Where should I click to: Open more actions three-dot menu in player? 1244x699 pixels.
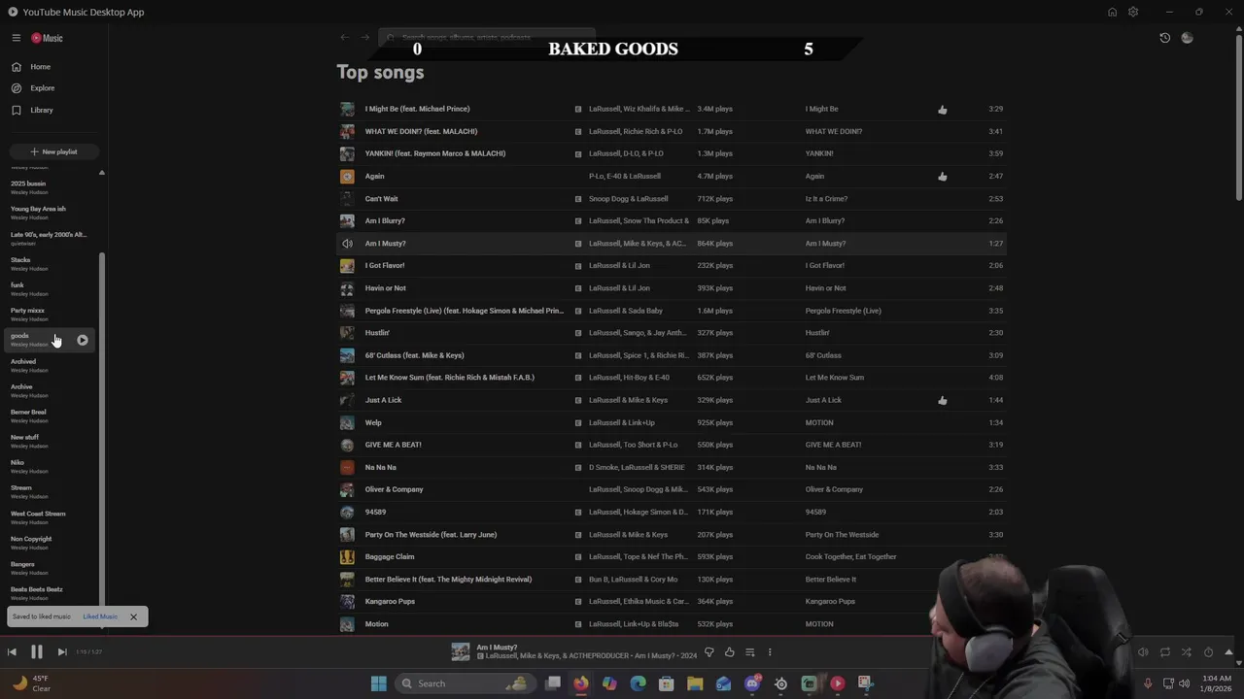point(770,652)
